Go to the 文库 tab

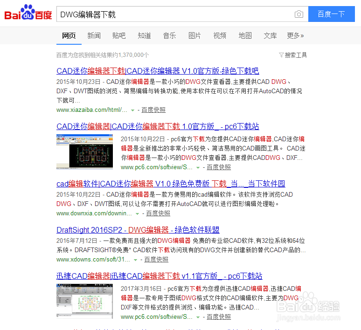coord(270,36)
